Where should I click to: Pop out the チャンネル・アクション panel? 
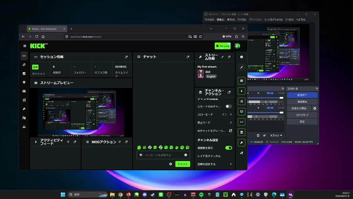pos(229,92)
